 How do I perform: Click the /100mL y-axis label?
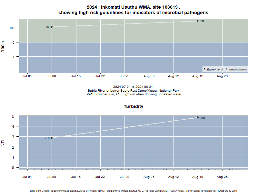point(3,46)
